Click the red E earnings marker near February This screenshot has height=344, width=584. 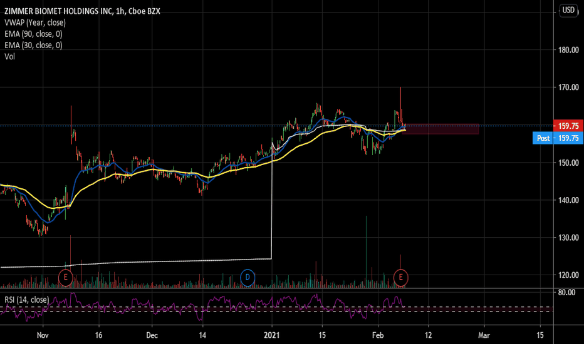[401, 278]
